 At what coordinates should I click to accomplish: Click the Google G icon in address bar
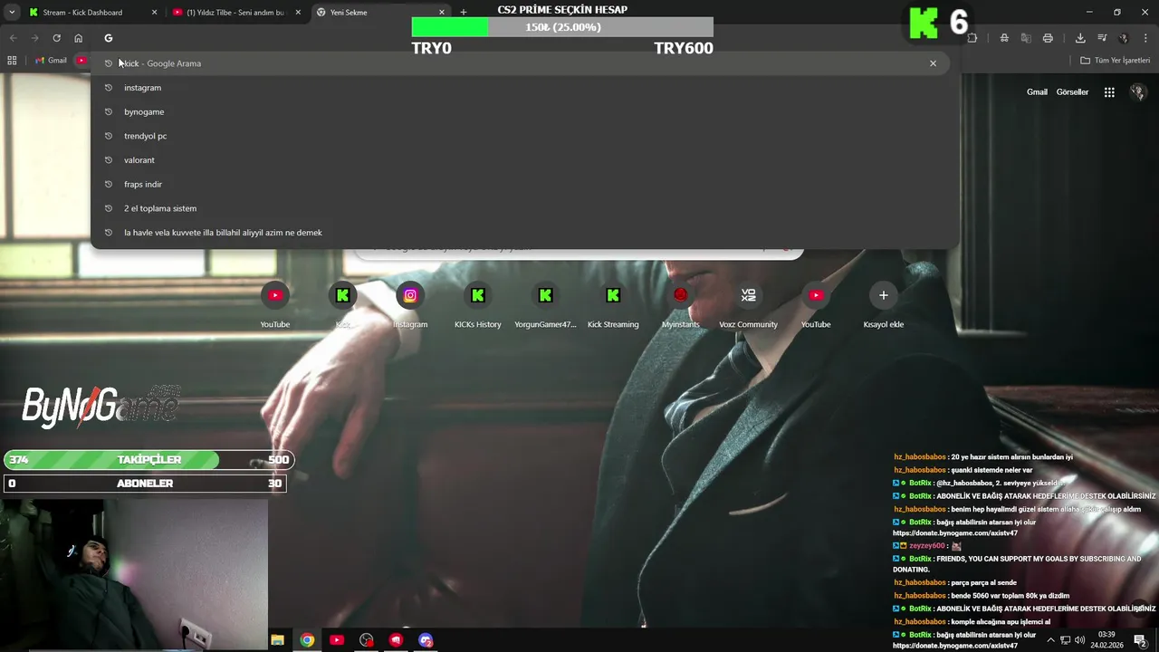tap(108, 38)
